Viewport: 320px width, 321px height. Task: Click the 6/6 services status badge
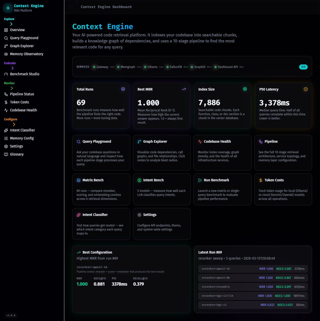[x=303, y=67]
